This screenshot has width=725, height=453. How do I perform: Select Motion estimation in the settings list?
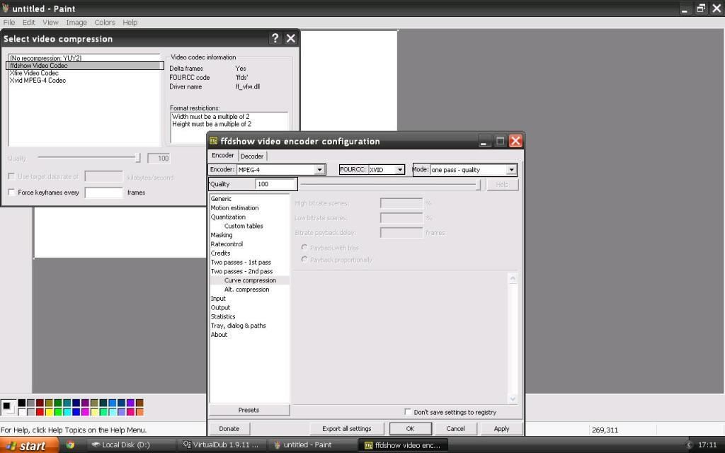234,208
